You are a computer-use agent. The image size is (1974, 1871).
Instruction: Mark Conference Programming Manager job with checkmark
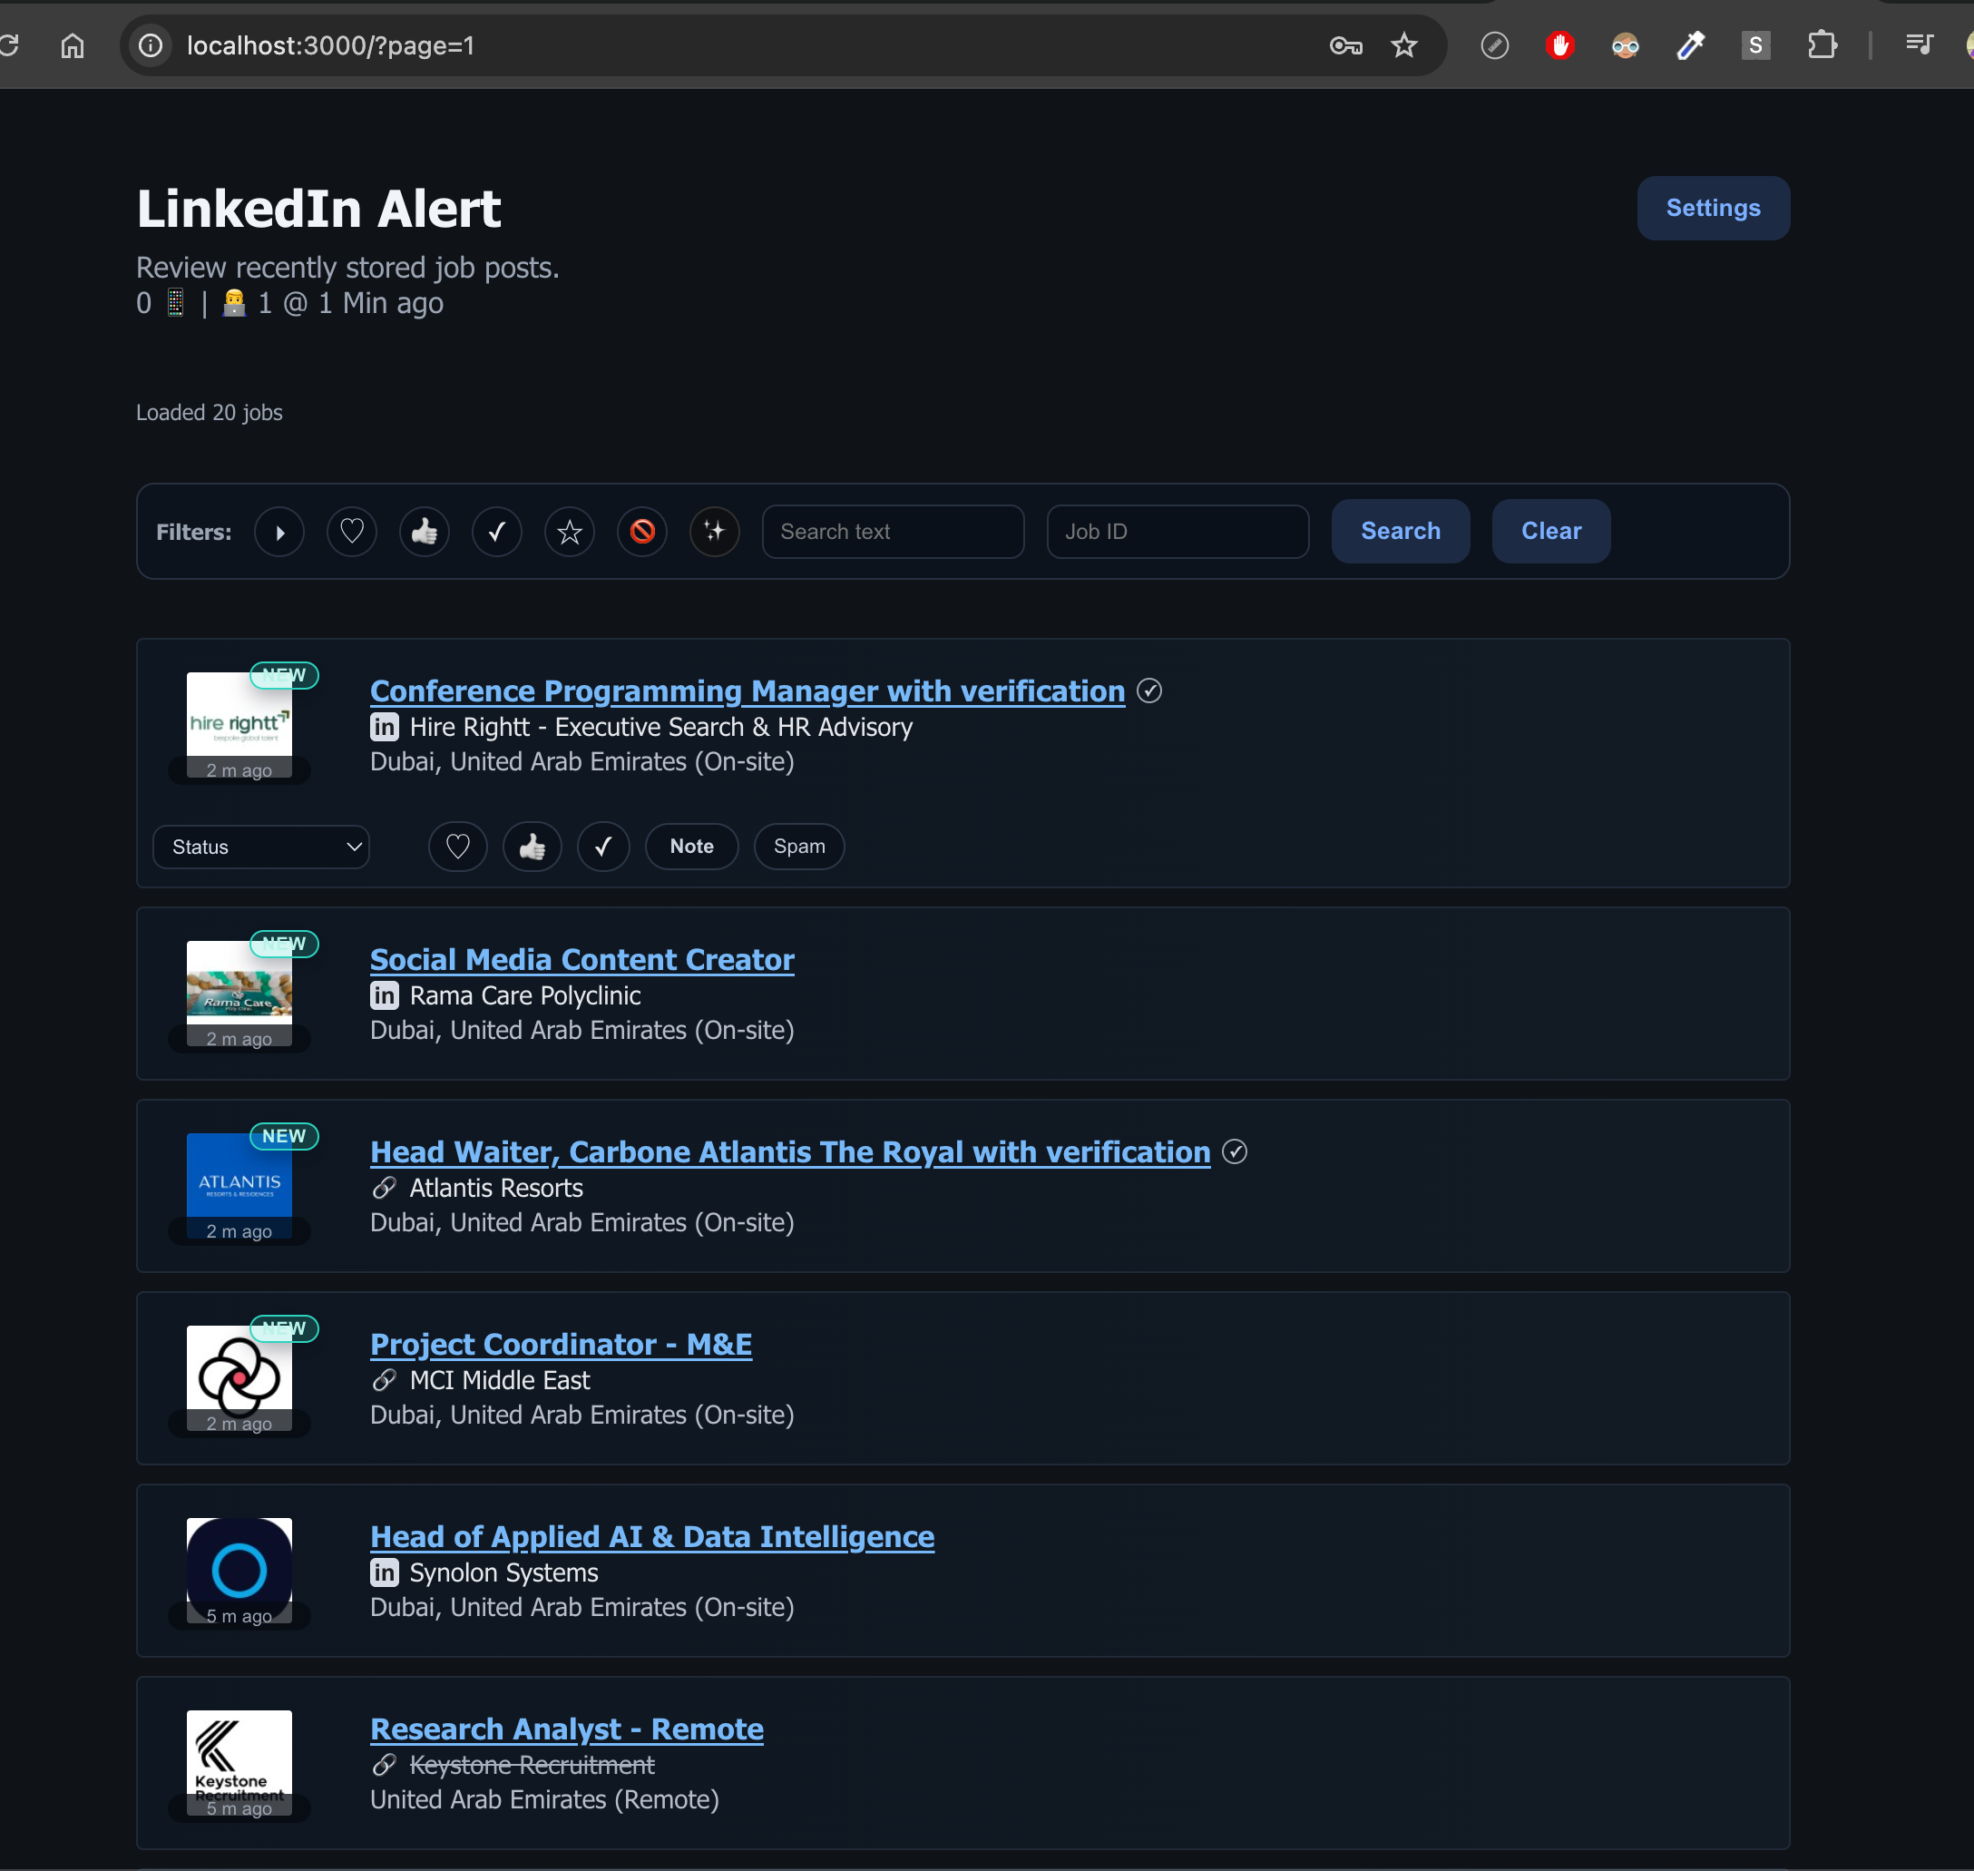603,846
